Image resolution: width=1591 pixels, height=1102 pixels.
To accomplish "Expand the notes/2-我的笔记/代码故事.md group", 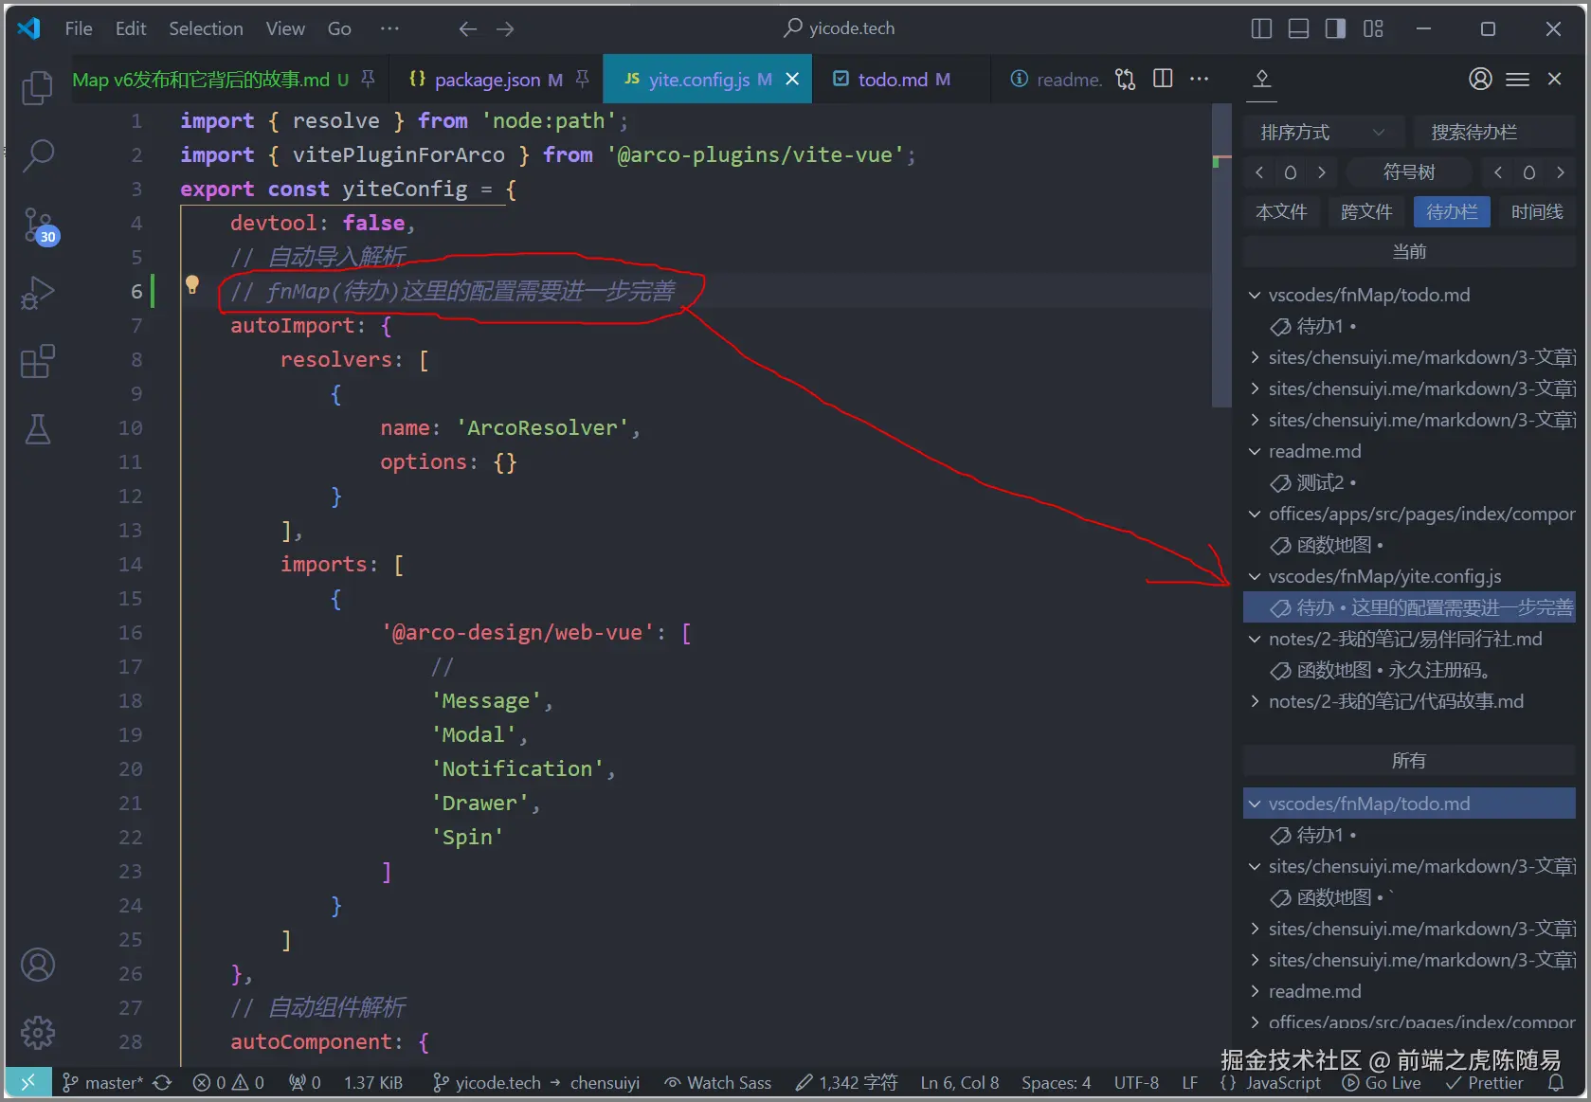I will click(x=1255, y=701).
